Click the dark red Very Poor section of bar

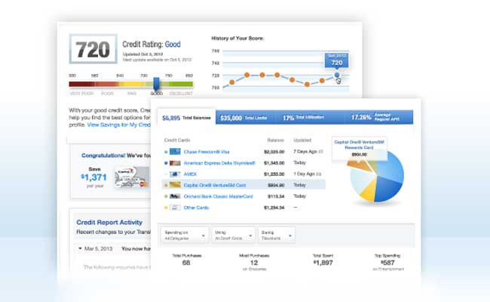point(81,84)
